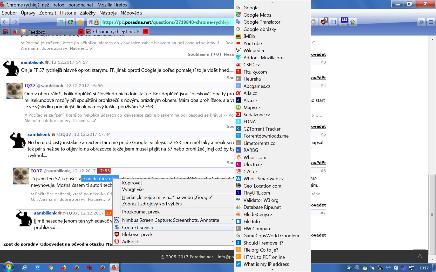Expand the AdBlock submenu
The width and height of the screenshot is (436, 272).
173,242
